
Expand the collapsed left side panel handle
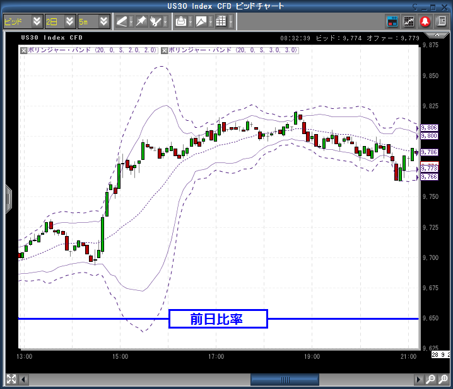[x=8, y=198]
